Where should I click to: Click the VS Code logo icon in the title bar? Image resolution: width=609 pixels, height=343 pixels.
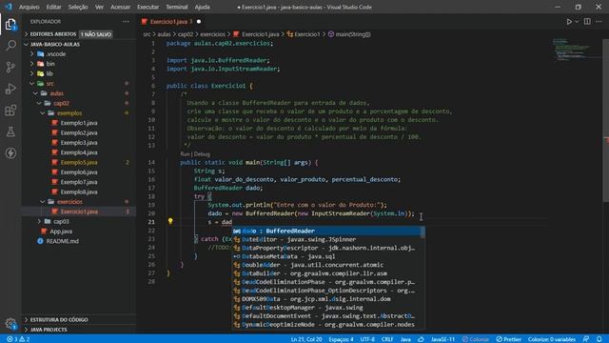(x=9, y=7)
